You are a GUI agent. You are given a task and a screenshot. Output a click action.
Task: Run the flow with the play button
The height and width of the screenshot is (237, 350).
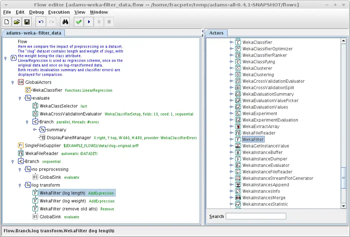(89, 22)
